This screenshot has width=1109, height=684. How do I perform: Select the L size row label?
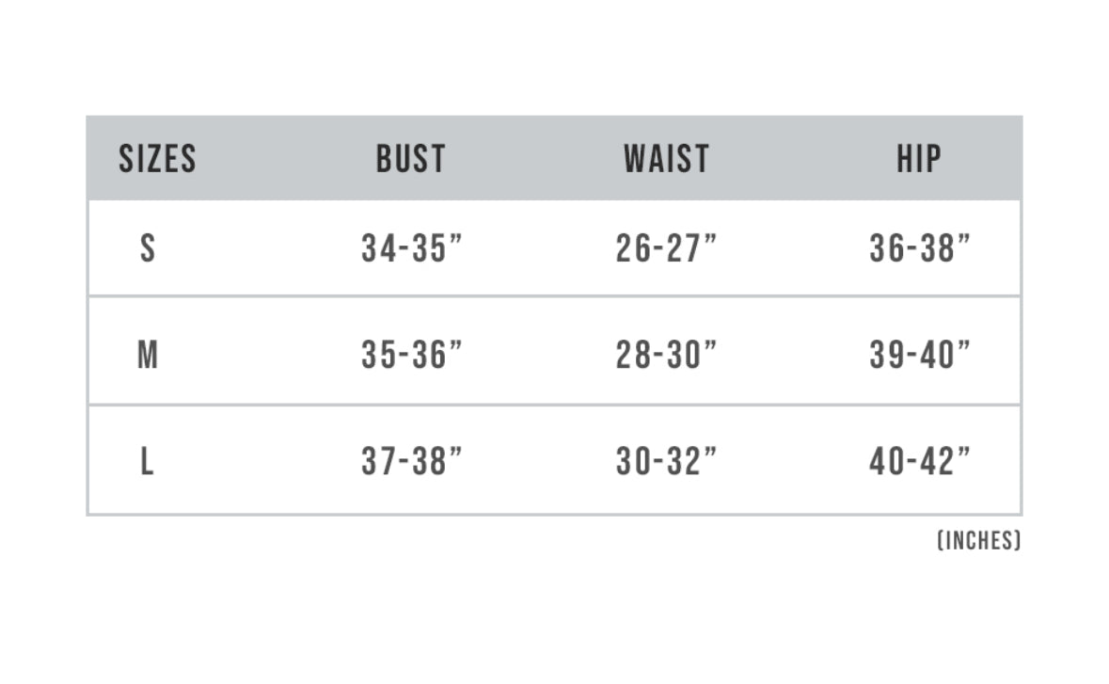(x=148, y=462)
